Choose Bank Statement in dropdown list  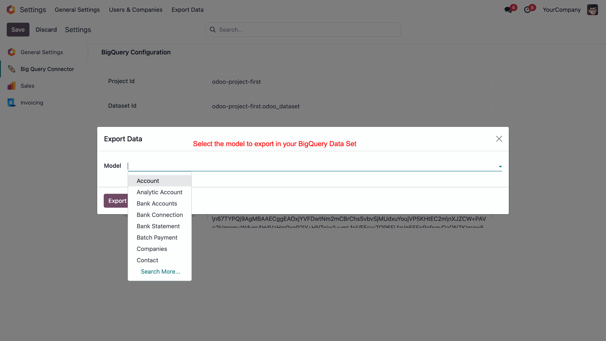tap(158, 226)
